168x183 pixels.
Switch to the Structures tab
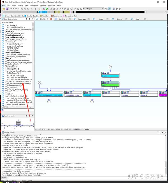click(81, 19)
